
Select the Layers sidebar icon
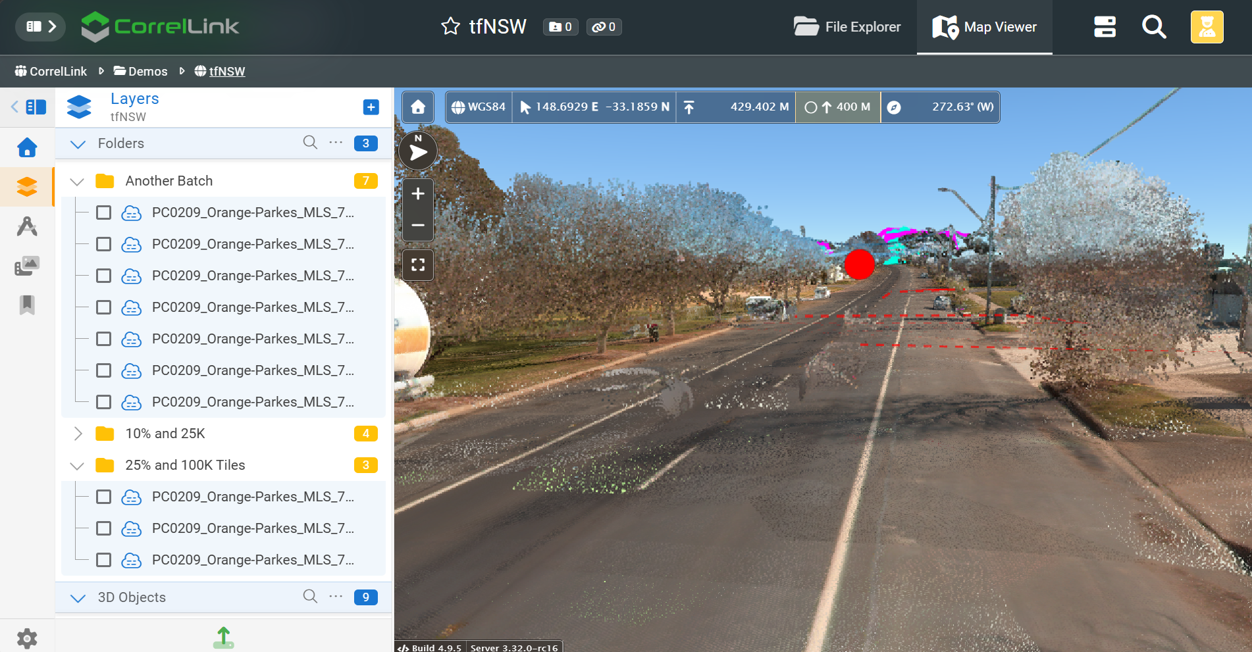coord(27,187)
